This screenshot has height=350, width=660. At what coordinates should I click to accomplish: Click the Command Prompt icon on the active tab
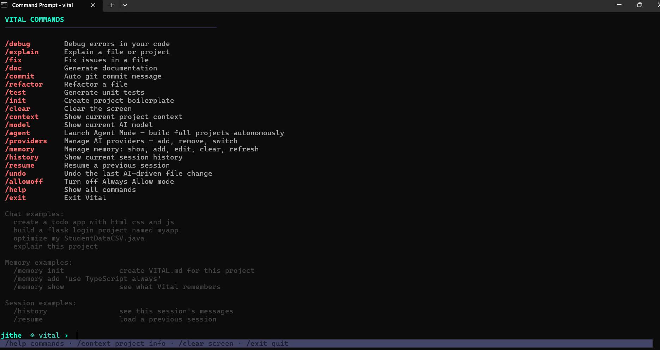5,5
